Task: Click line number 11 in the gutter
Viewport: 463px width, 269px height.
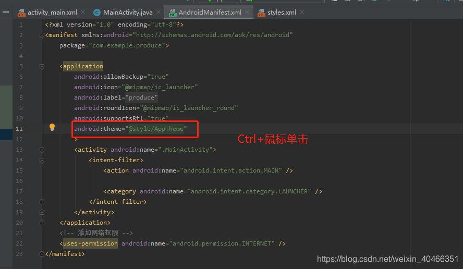Action: coord(19,129)
